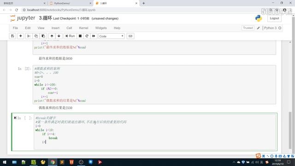Click the Last Checkpoint status text
Viewport: 295px width, 166px height.
click(71, 18)
